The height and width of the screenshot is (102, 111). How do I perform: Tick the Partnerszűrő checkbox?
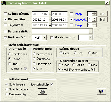5,31
